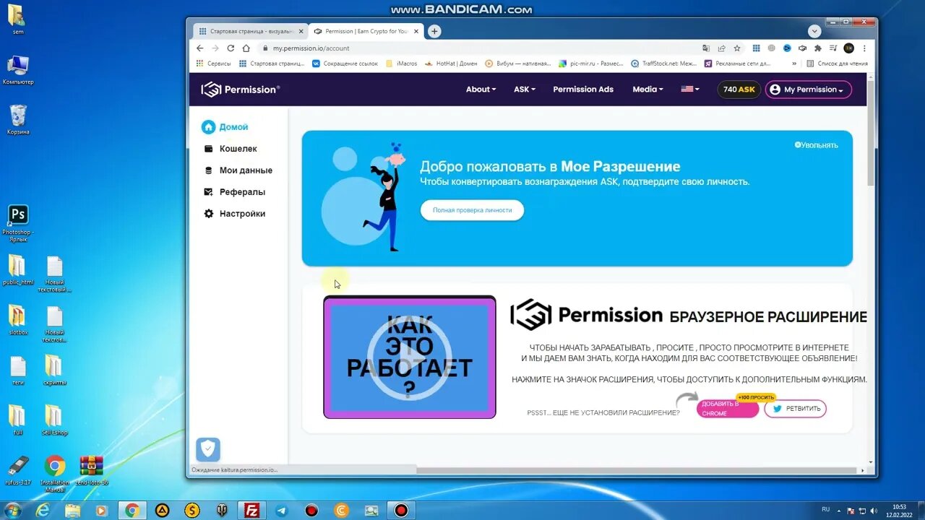This screenshot has width=925, height=520.
Task: Open public_html folder on desktop
Action: point(18,271)
